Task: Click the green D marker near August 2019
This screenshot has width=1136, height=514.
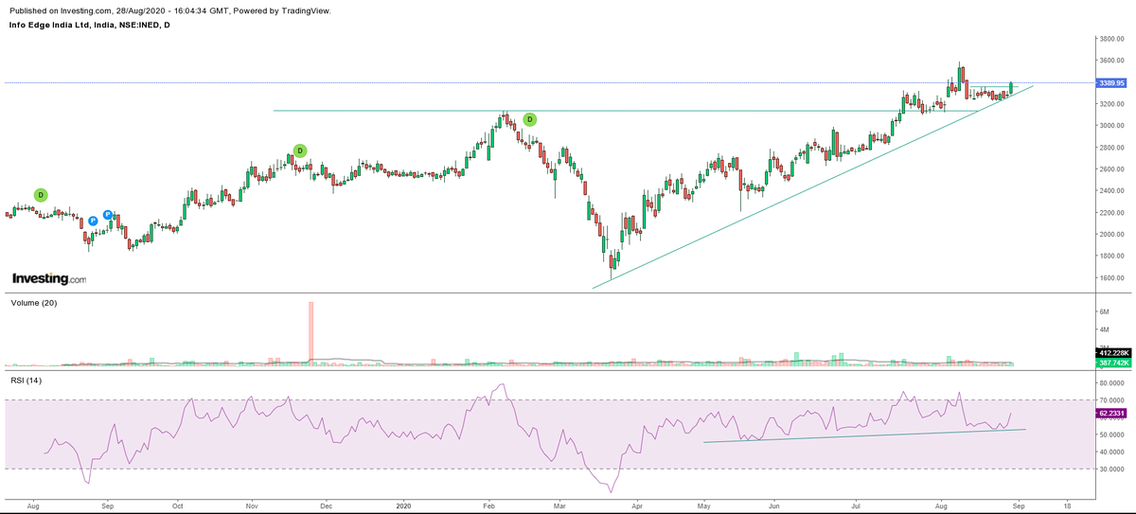Action: click(x=41, y=195)
